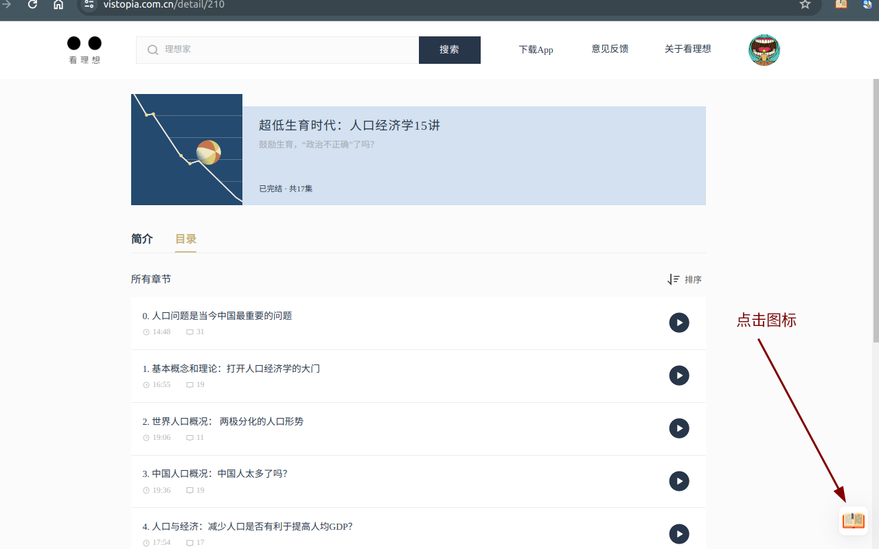The height and width of the screenshot is (549, 879).
Task: Select the 目录 tab
Action: click(x=185, y=238)
